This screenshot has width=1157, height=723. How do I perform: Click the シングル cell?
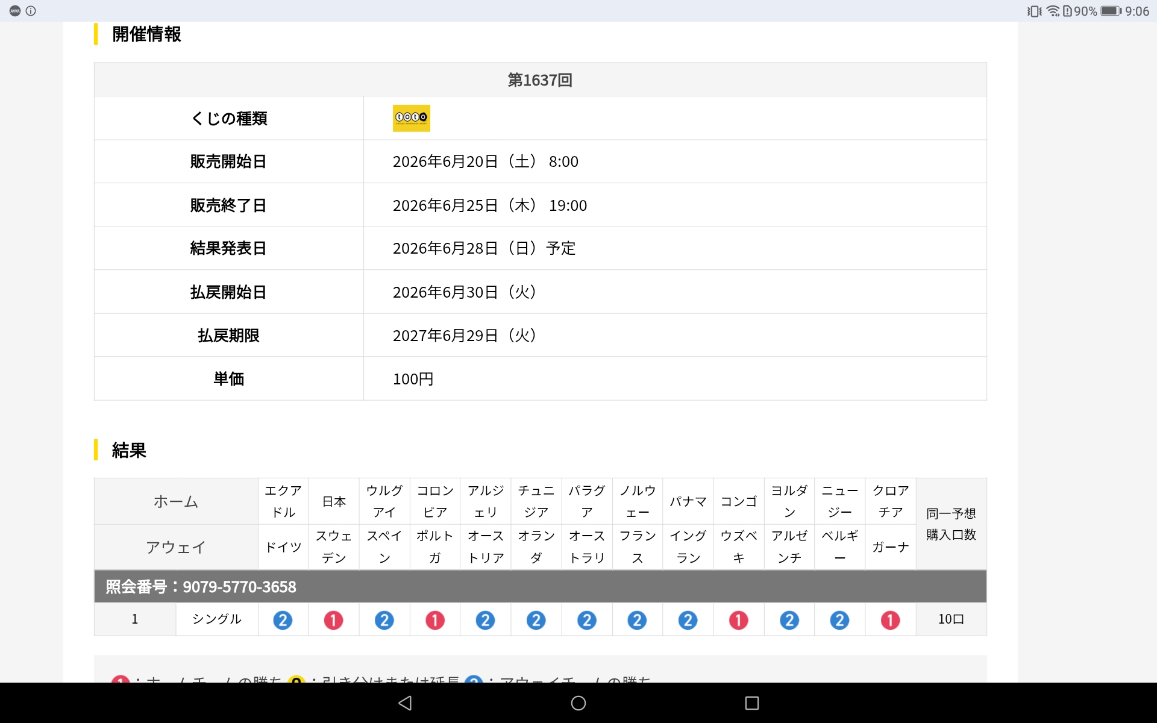coord(217,619)
